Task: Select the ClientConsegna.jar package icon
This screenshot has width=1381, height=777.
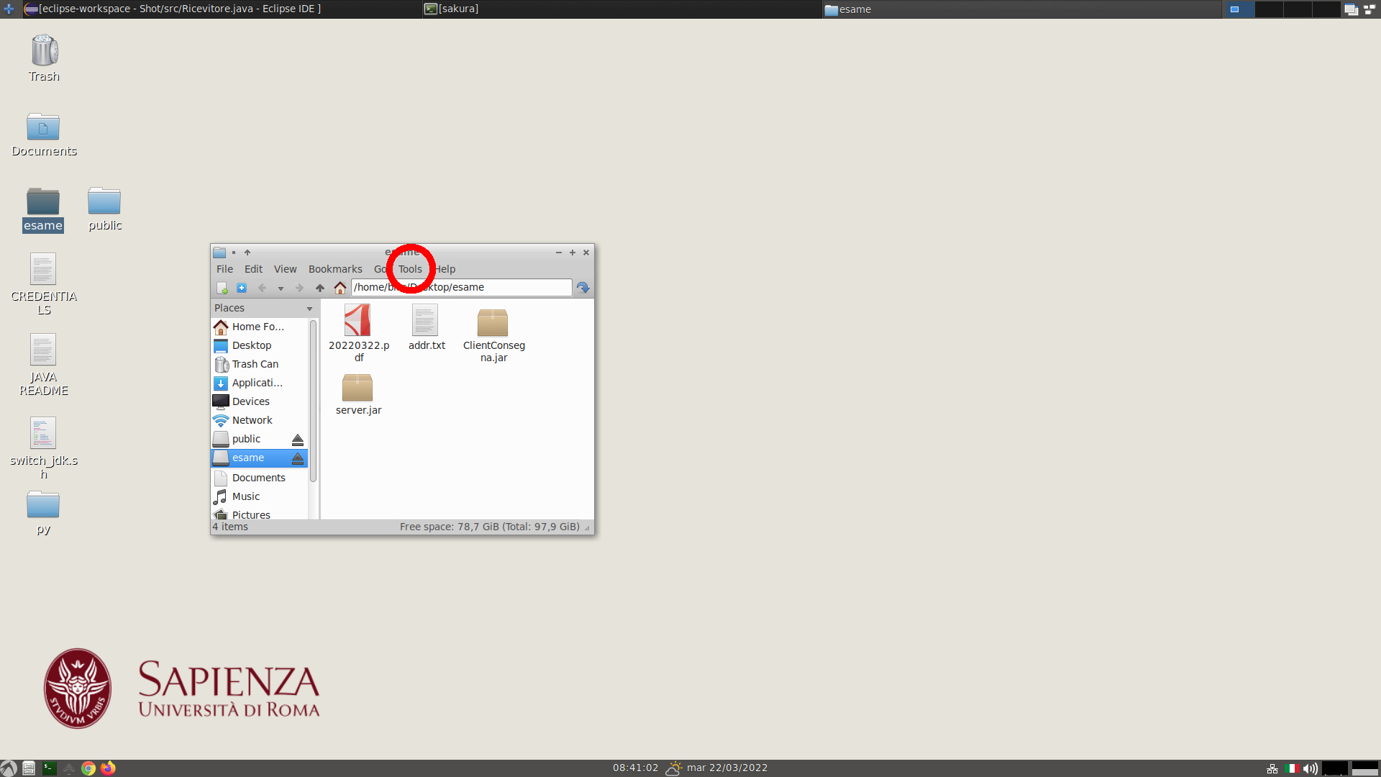Action: pos(493,322)
